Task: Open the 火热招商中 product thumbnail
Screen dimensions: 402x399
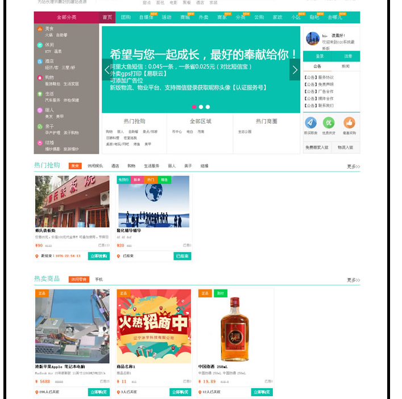Action: (x=154, y=326)
